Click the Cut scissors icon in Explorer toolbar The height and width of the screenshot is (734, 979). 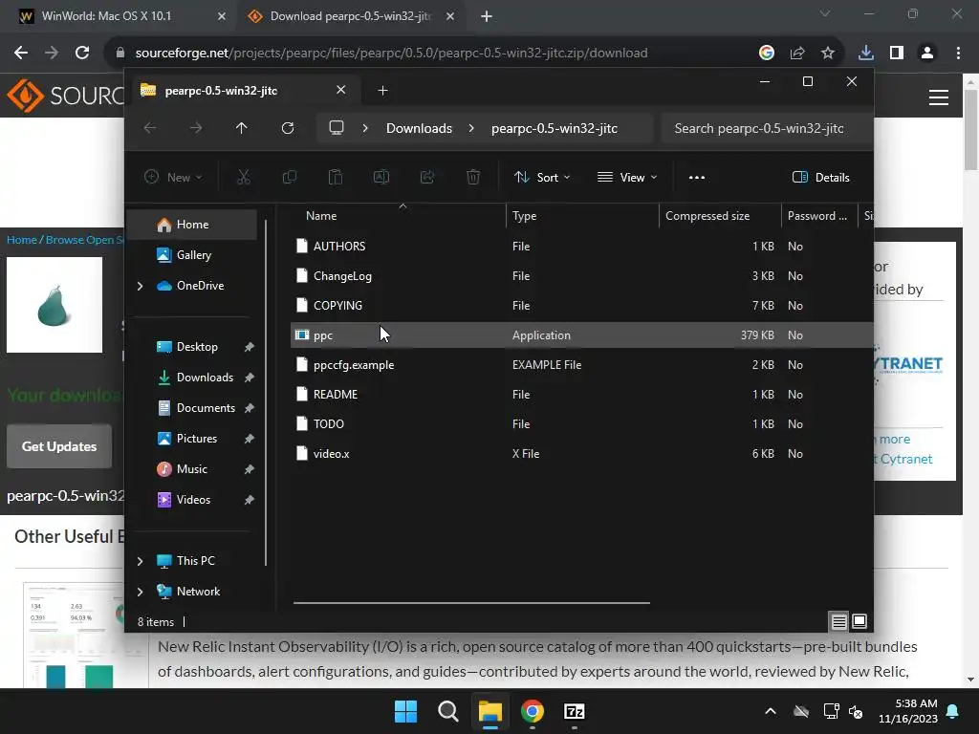click(x=244, y=177)
